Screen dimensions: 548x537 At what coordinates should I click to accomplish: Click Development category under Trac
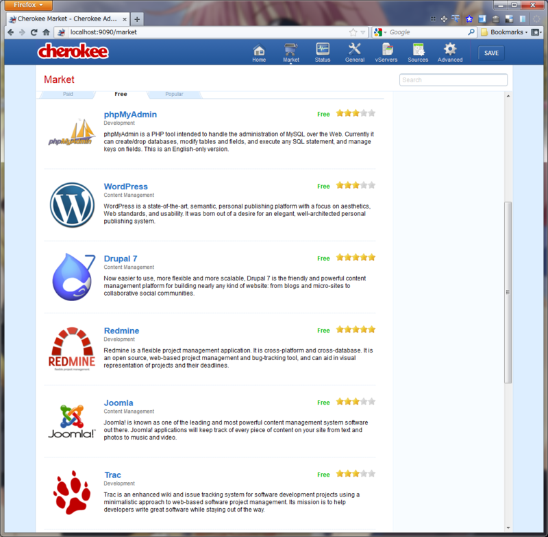(119, 484)
